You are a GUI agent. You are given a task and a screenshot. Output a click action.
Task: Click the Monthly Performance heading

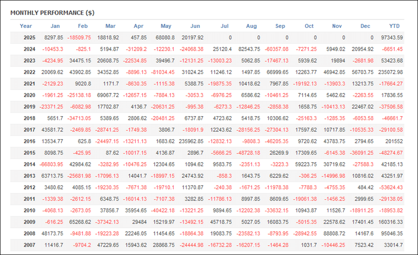point(52,13)
